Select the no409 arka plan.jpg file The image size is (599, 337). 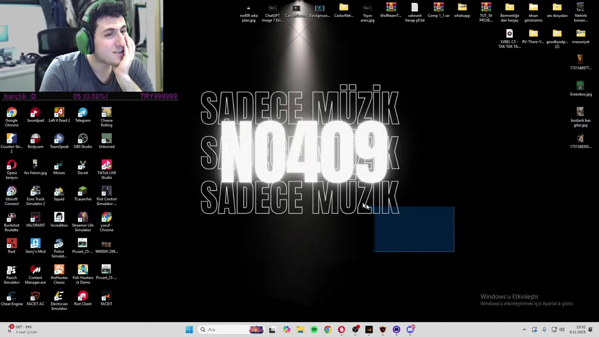pos(248,13)
